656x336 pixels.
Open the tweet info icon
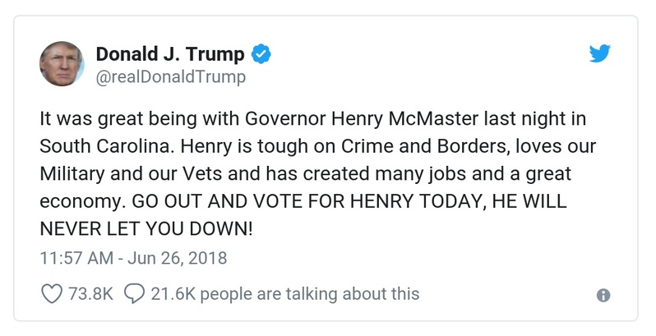(x=603, y=295)
